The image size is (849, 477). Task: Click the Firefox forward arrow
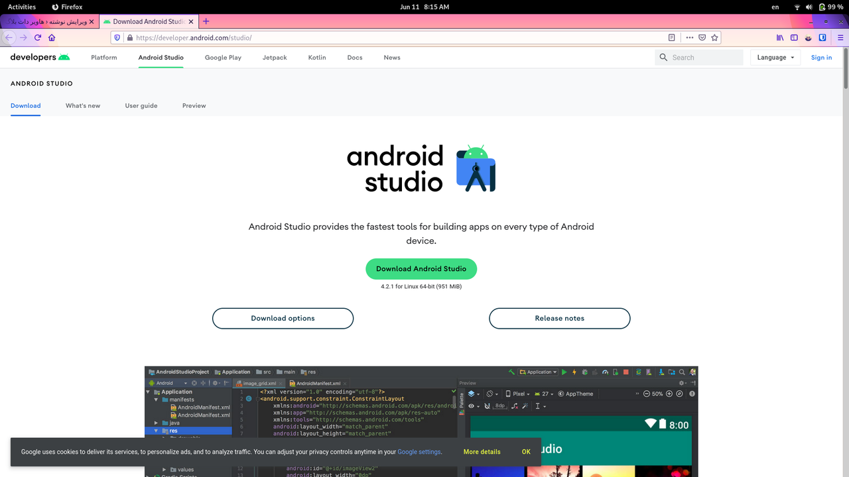click(24, 38)
